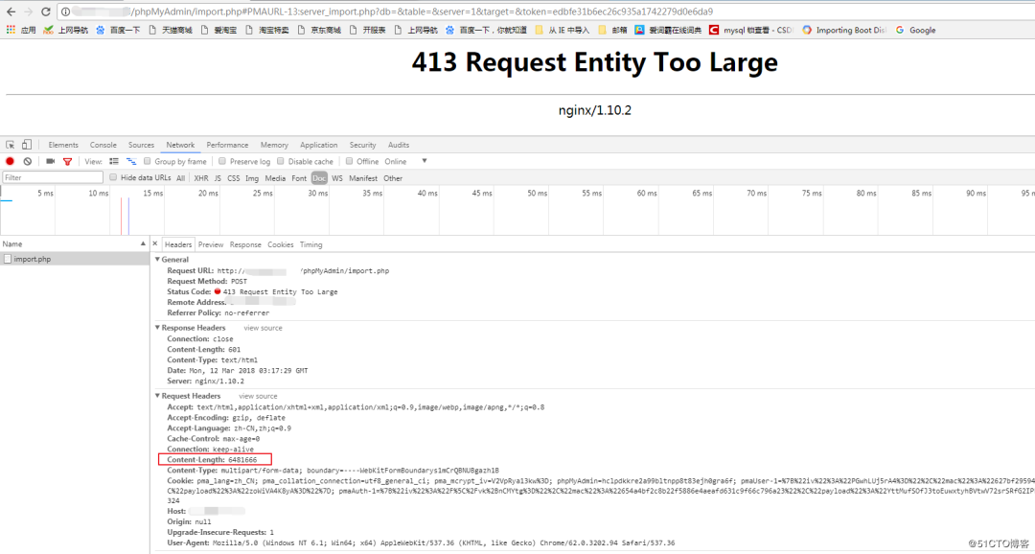The height and width of the screenshot is (554, 1035).
Task: Switch to the Console panel
Action: [x=103, y=145]
